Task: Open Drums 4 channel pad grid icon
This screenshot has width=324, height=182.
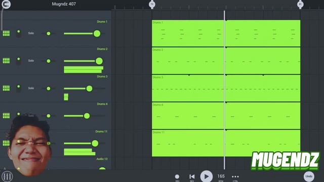Action: coord(6,116)
